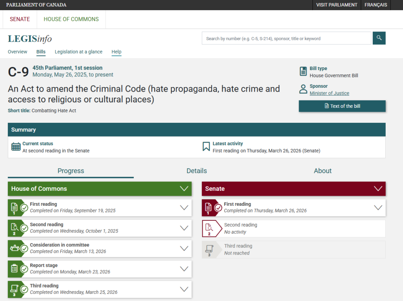Switch to the Details tab
The height and width of the screenshot is (301, 403).
click(x=196, y=171)
